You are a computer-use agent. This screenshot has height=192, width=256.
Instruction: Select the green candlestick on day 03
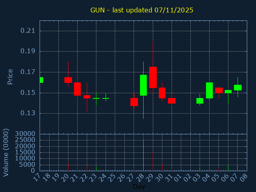click(x=200, y=101)
